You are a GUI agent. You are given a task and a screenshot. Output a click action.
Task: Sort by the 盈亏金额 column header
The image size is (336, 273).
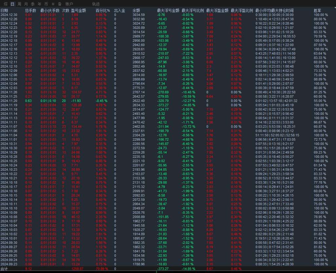[x=78, y=10]
